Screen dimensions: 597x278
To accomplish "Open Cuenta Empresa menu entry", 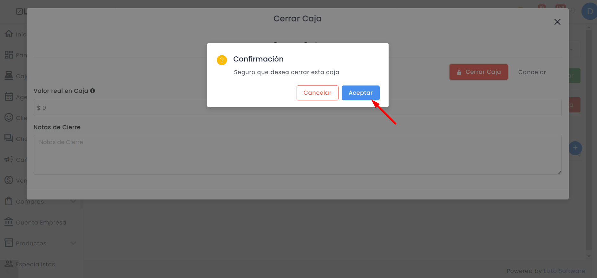I will [x=41, y=222].
